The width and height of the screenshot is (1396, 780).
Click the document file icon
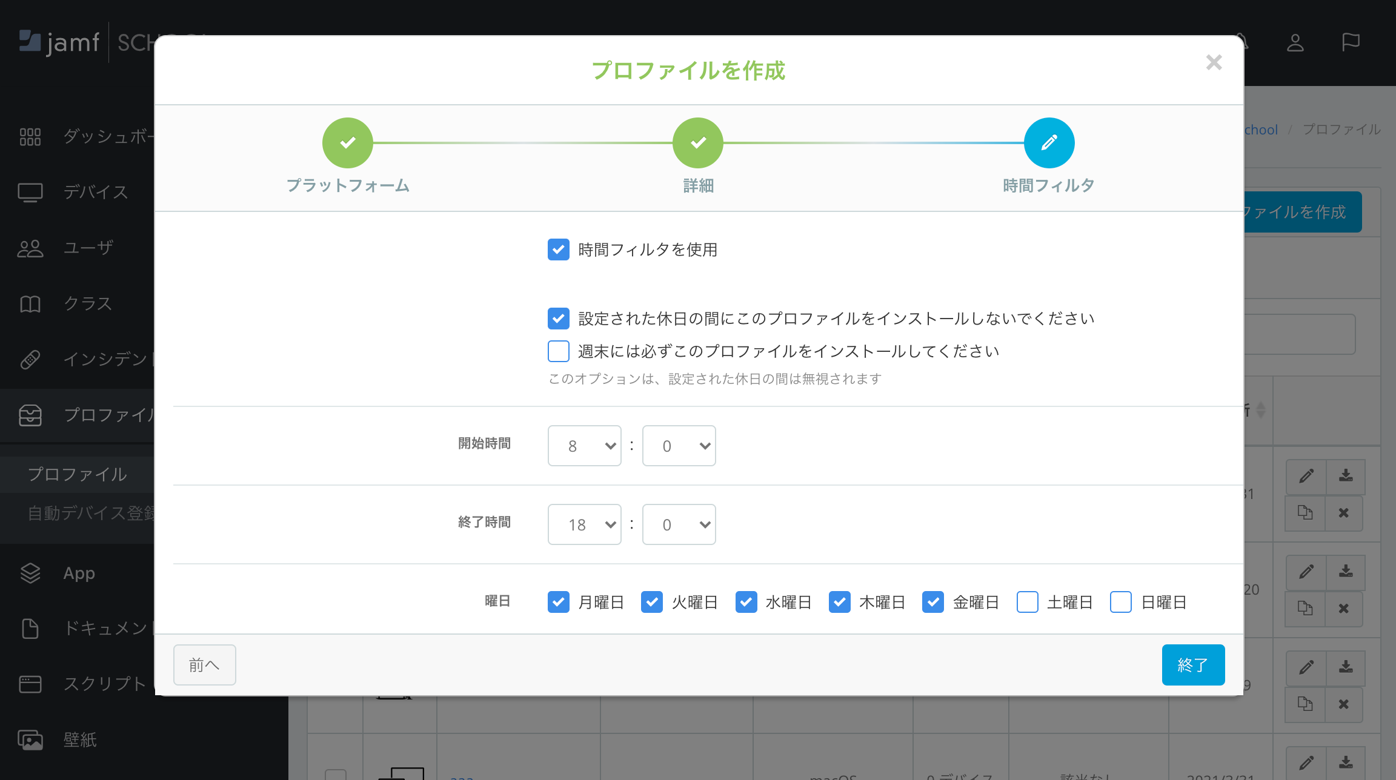(x=30, y=629)
